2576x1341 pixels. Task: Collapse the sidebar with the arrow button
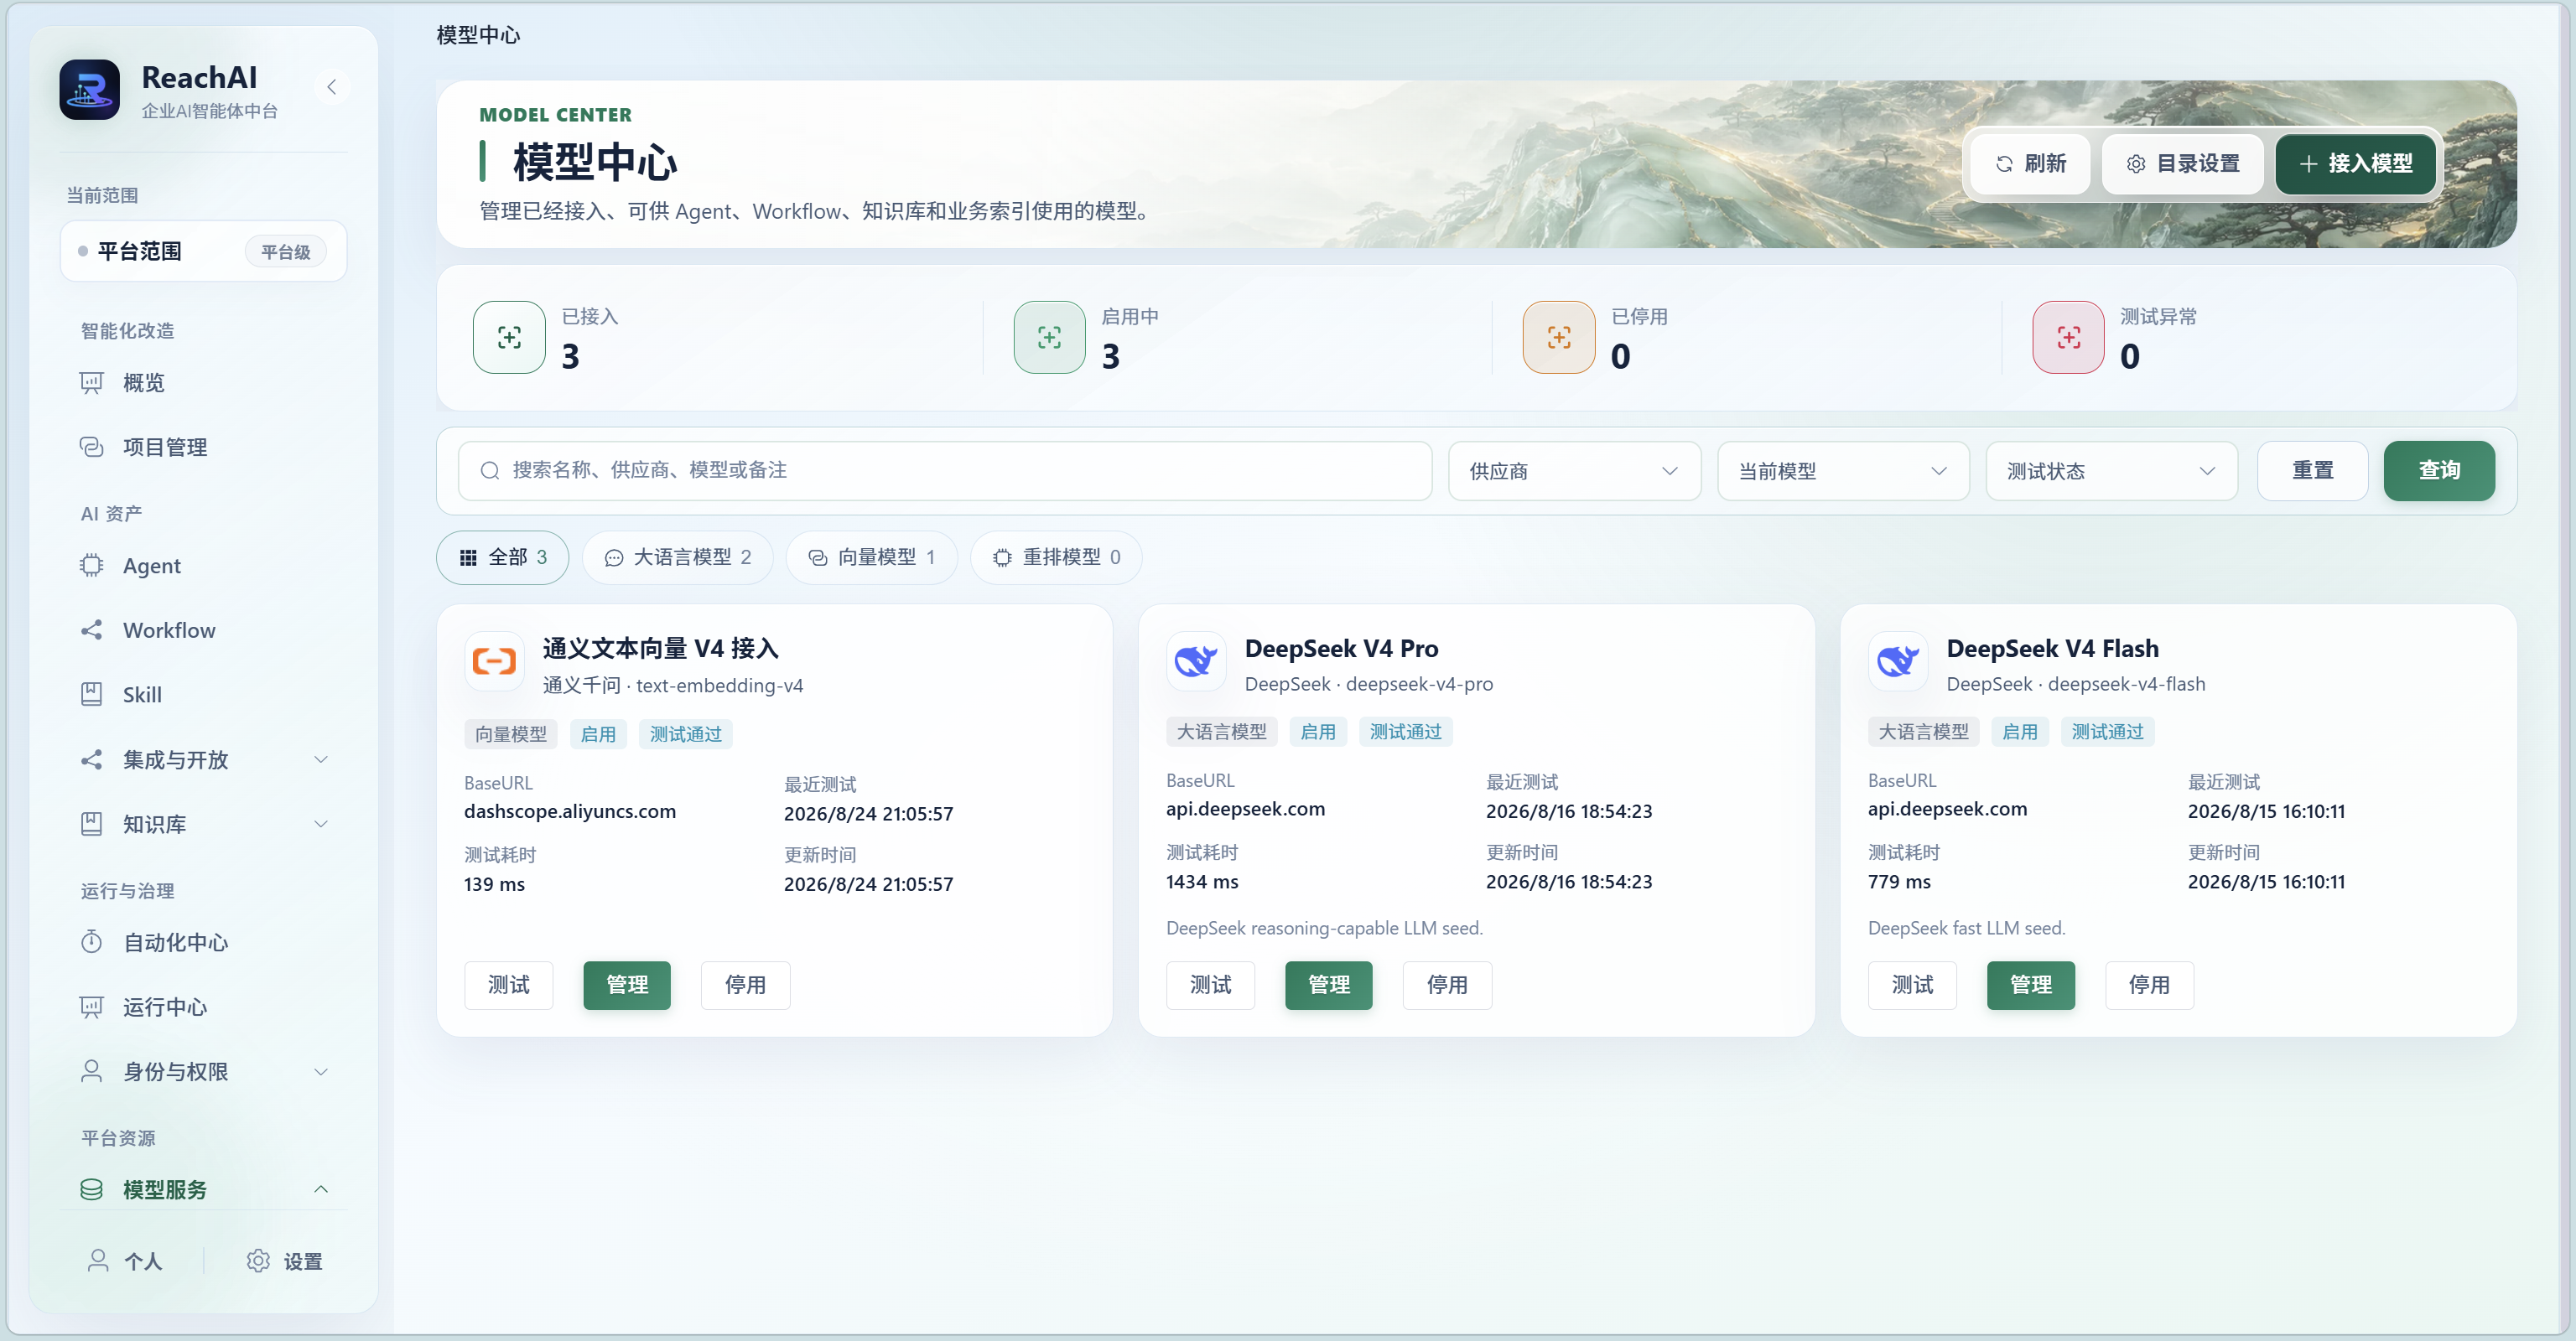pos(332,87)
